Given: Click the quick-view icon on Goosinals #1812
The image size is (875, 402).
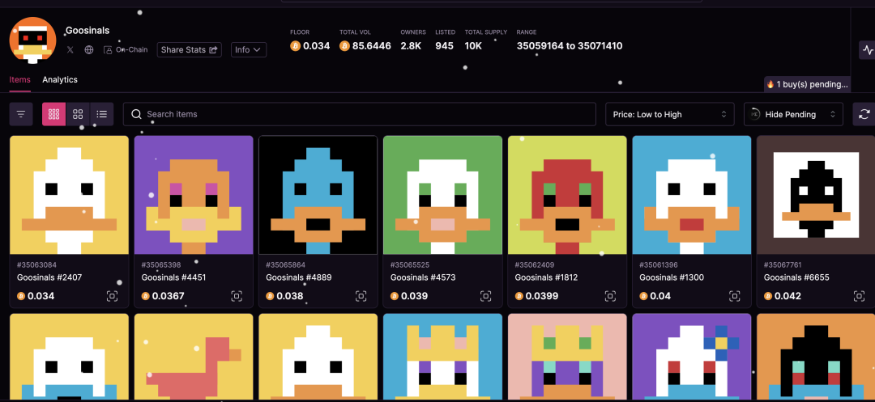Looking at the screenshot, I should [610, 296].
